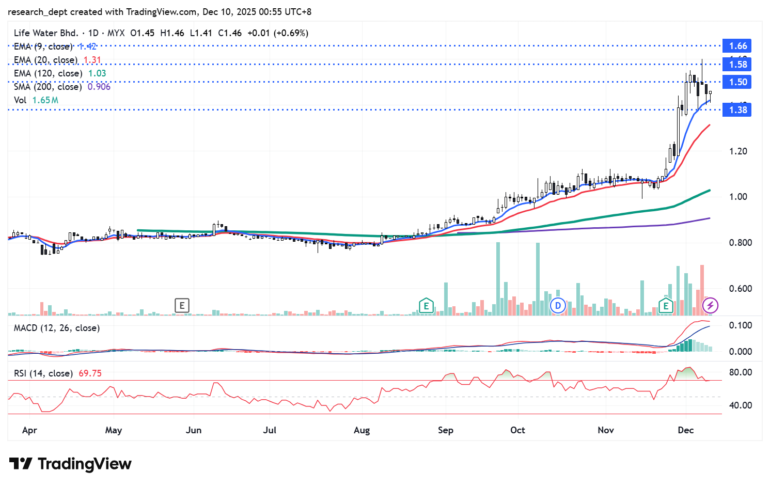Click the purple lightning bolt icon near December
Image resolution: width=770 pixels, height=487 pixels.
tap(710, 306)
